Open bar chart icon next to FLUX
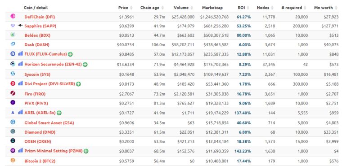This screenshot has width=342, height=166. pyautogui.click(x=20, y=53)
